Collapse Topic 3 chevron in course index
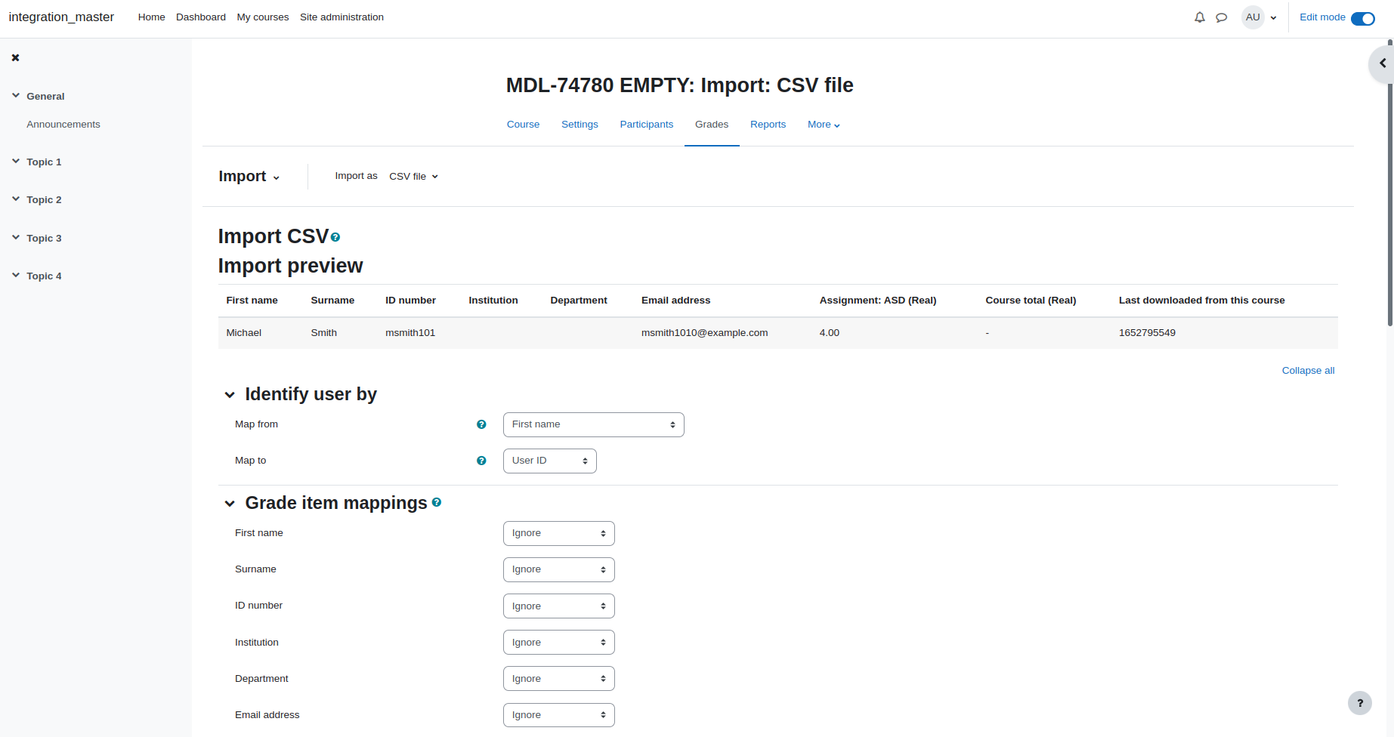 tap(16, 238)
